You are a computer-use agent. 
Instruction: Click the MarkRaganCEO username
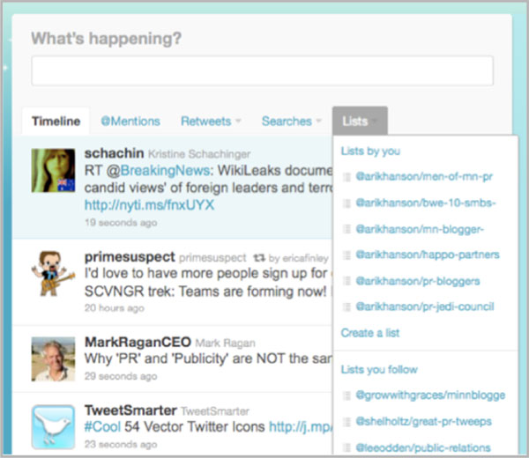(x=138, y=342)
